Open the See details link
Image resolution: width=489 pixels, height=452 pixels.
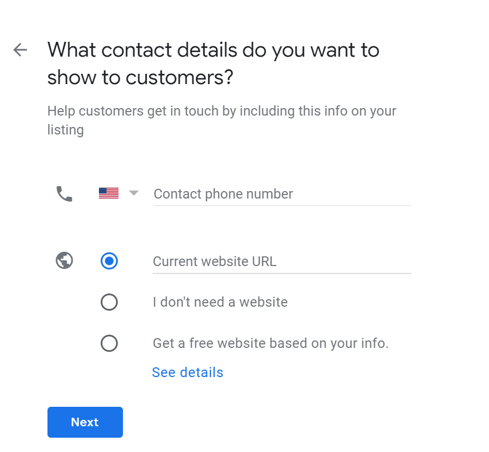click(x=188, y=372)
